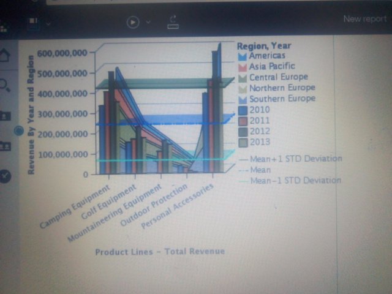Open Recent clock icon in sidebar

tap(5, 176)
